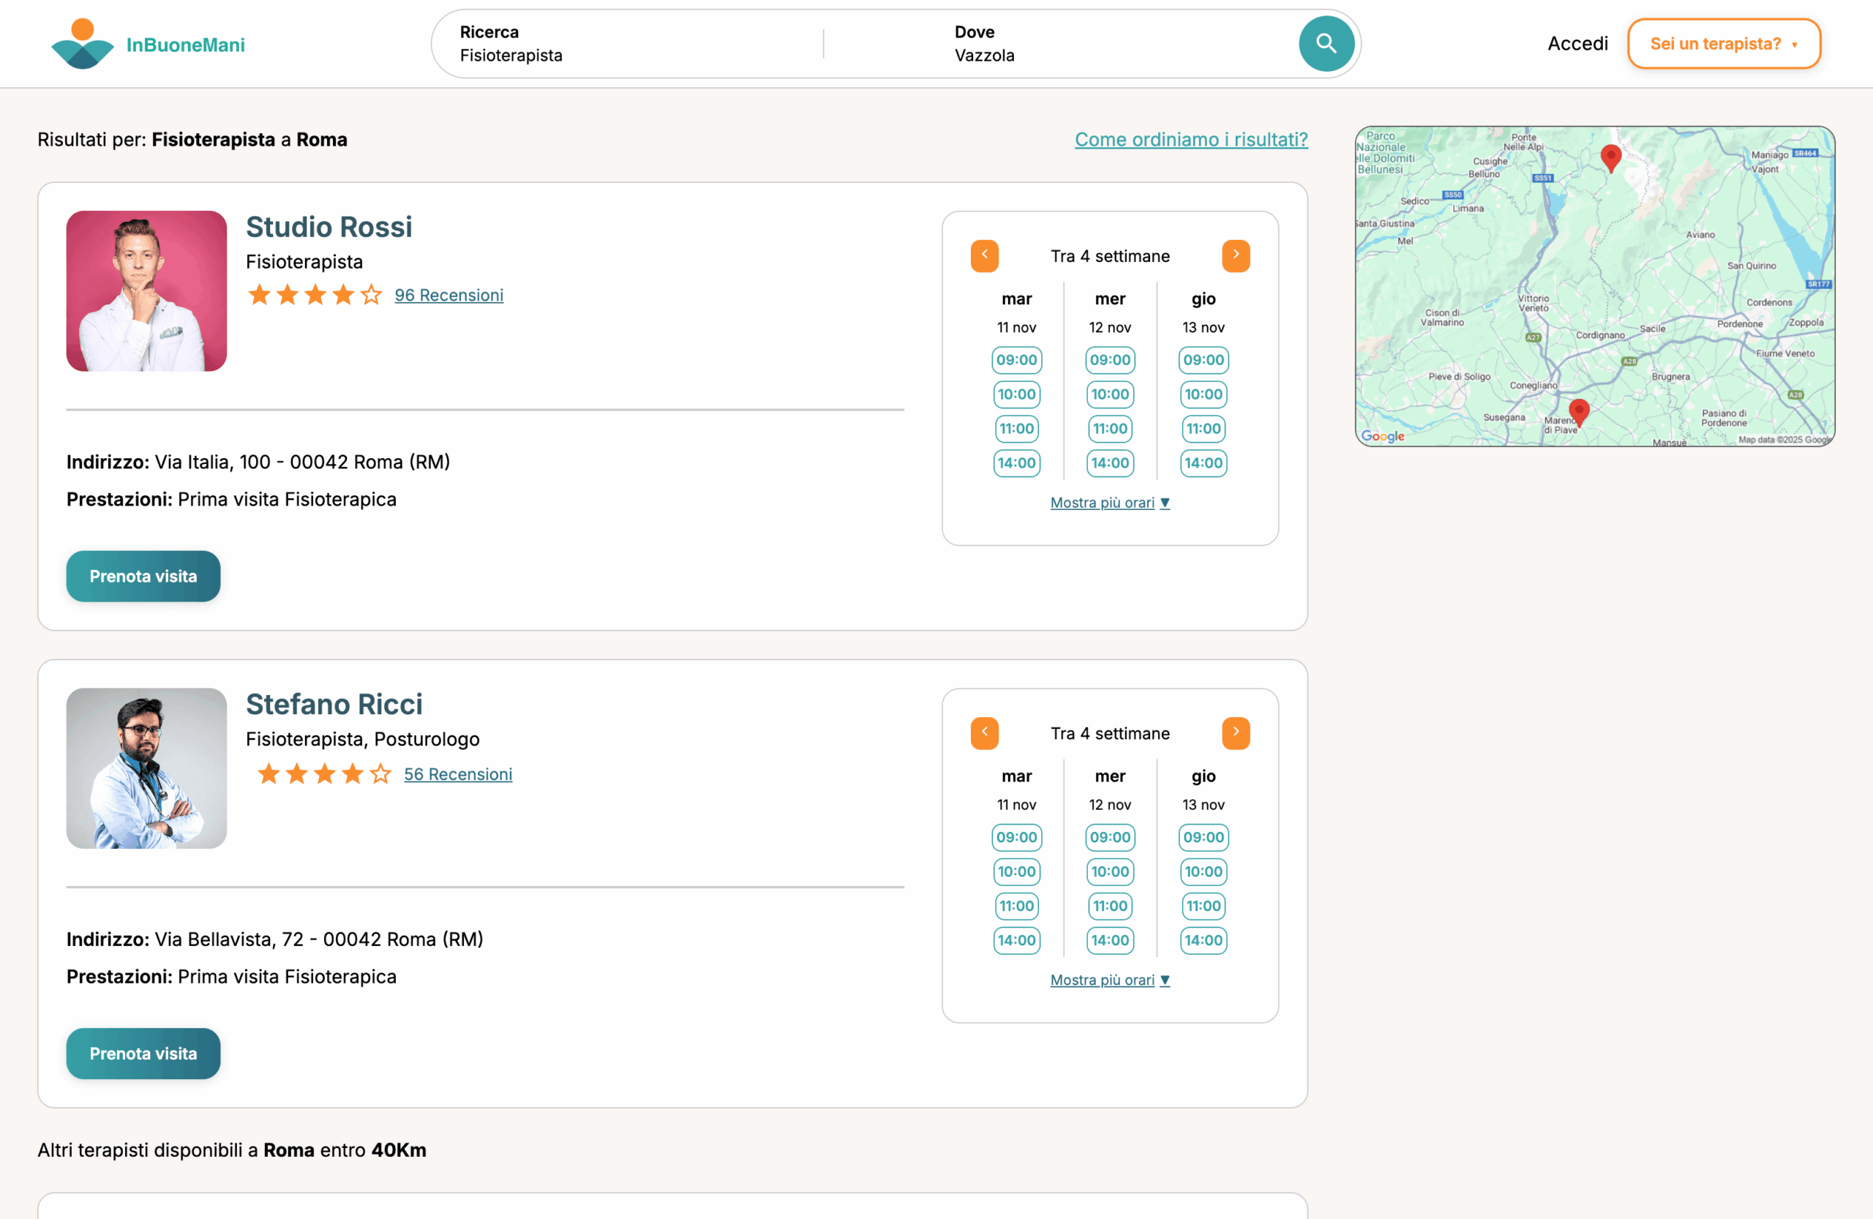
Task: Click the 'Come ordiniamo i risultati?' link
Action: click(x=1190, y=139)
